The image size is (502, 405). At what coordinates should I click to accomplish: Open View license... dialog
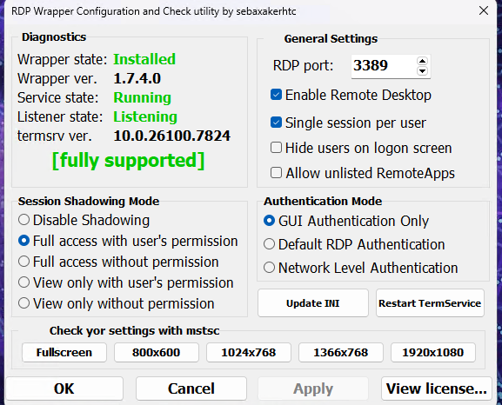click(437, 388)
